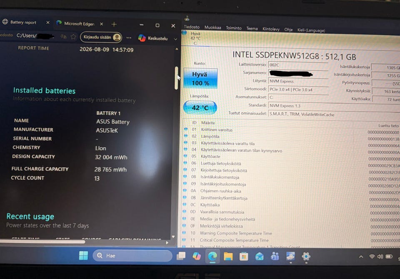
Task: Close the Microsoft Edge tab
Action: click(x=102, y=24)
